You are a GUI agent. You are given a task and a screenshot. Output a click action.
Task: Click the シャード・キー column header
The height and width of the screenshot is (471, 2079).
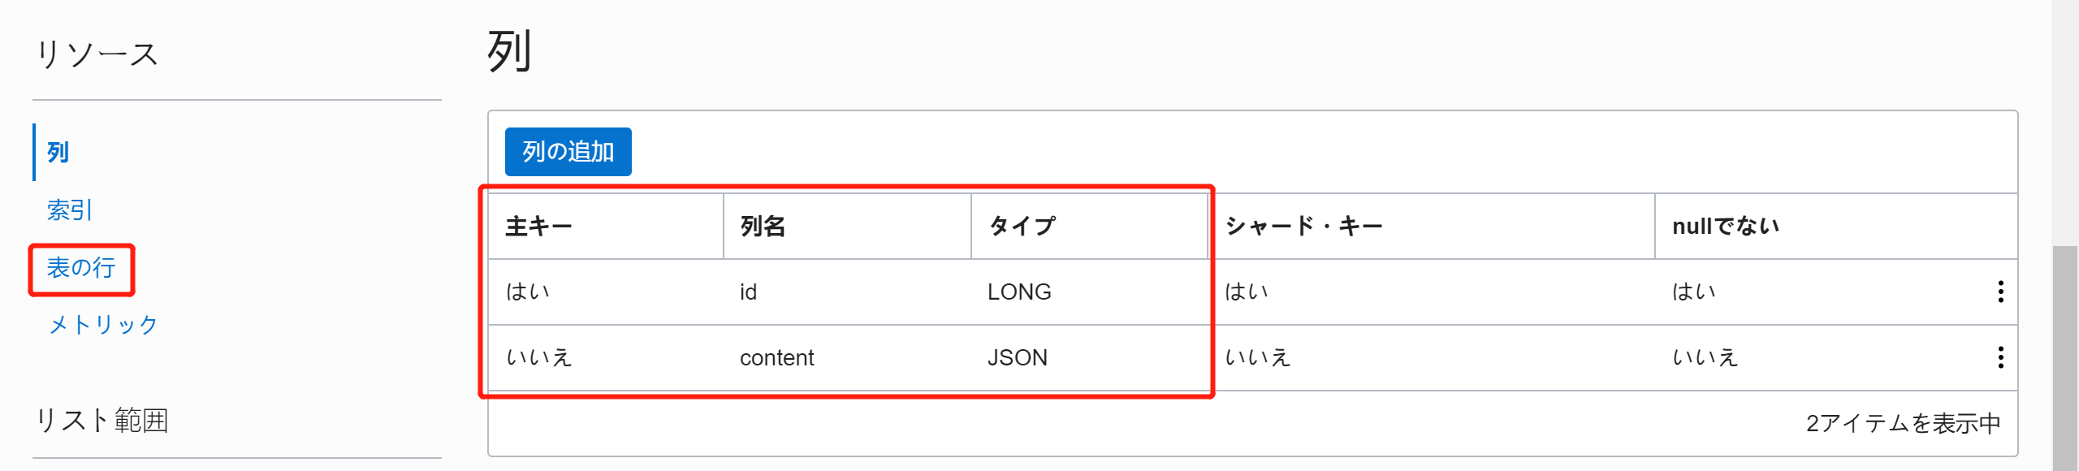(1303, 226)
